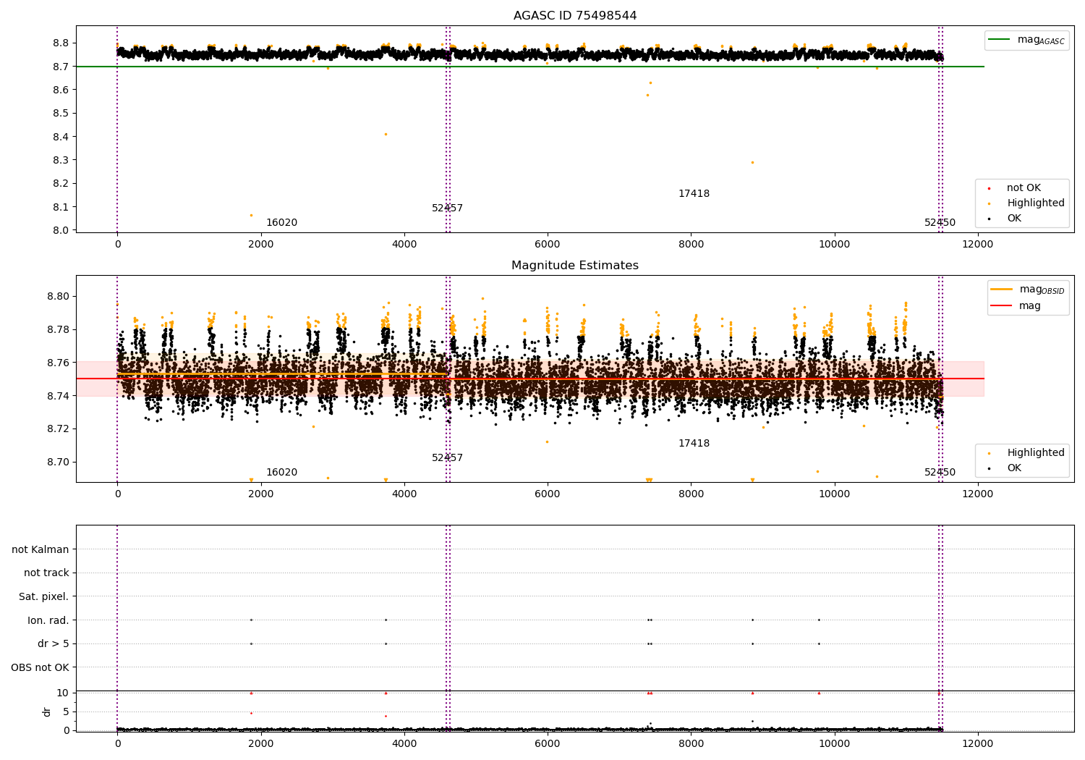The height and width of the screenshot is (760, 1085).
Task: Click the 'AGASC ID 75498544' plot title
Action: point(575,16)
